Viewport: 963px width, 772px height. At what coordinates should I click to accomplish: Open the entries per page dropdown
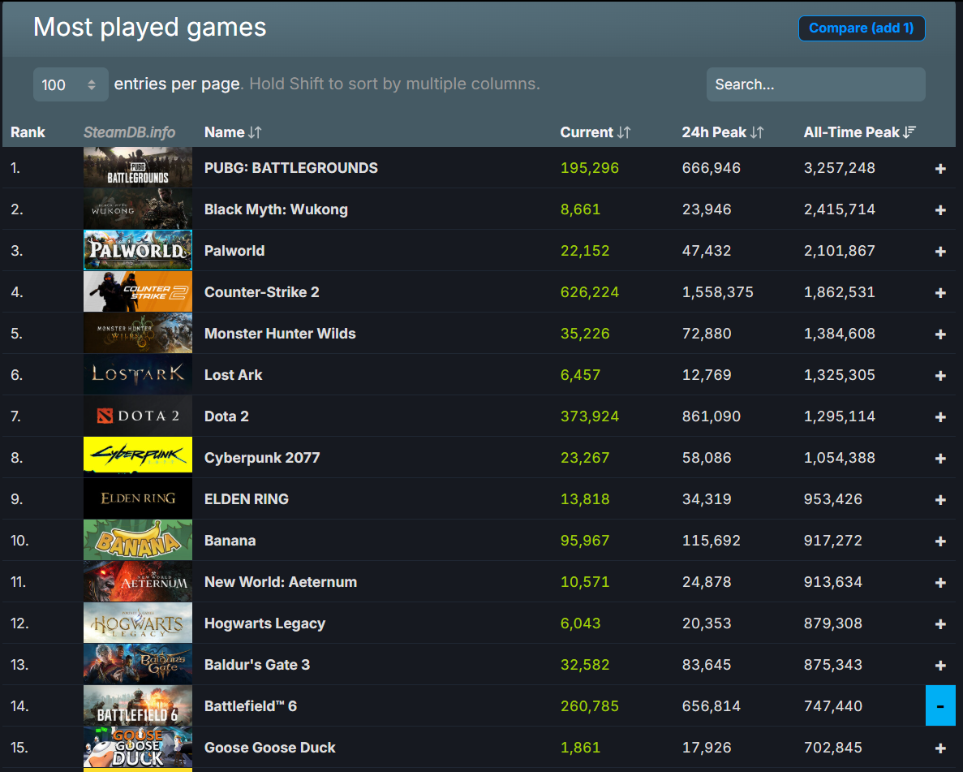pos(71,84)
